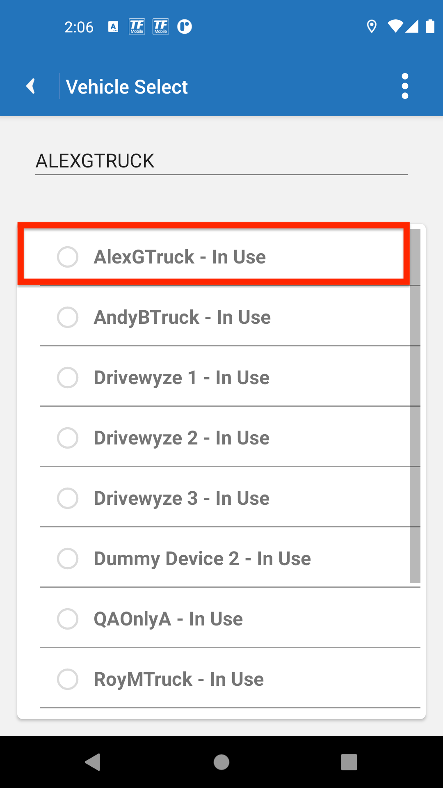
Task: Tap the second TF Mobile notification icon
Action: click(160, 27)
